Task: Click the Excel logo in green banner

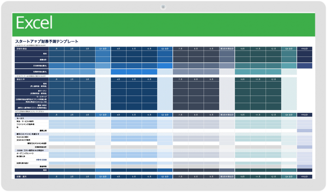Action: click(34, 23)
